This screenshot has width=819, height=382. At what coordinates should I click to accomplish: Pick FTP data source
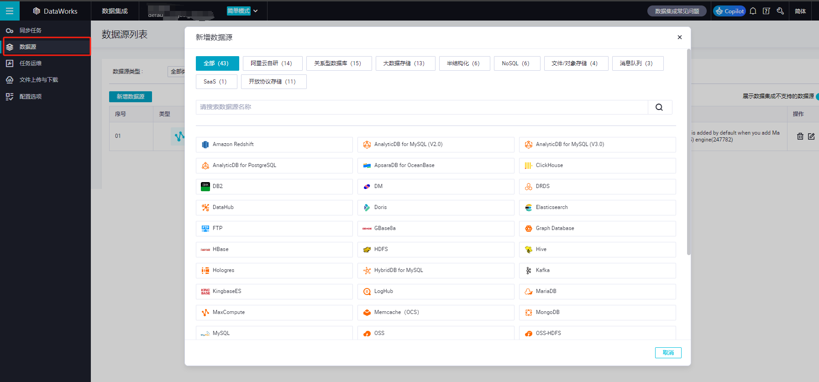tap(274, 229)
